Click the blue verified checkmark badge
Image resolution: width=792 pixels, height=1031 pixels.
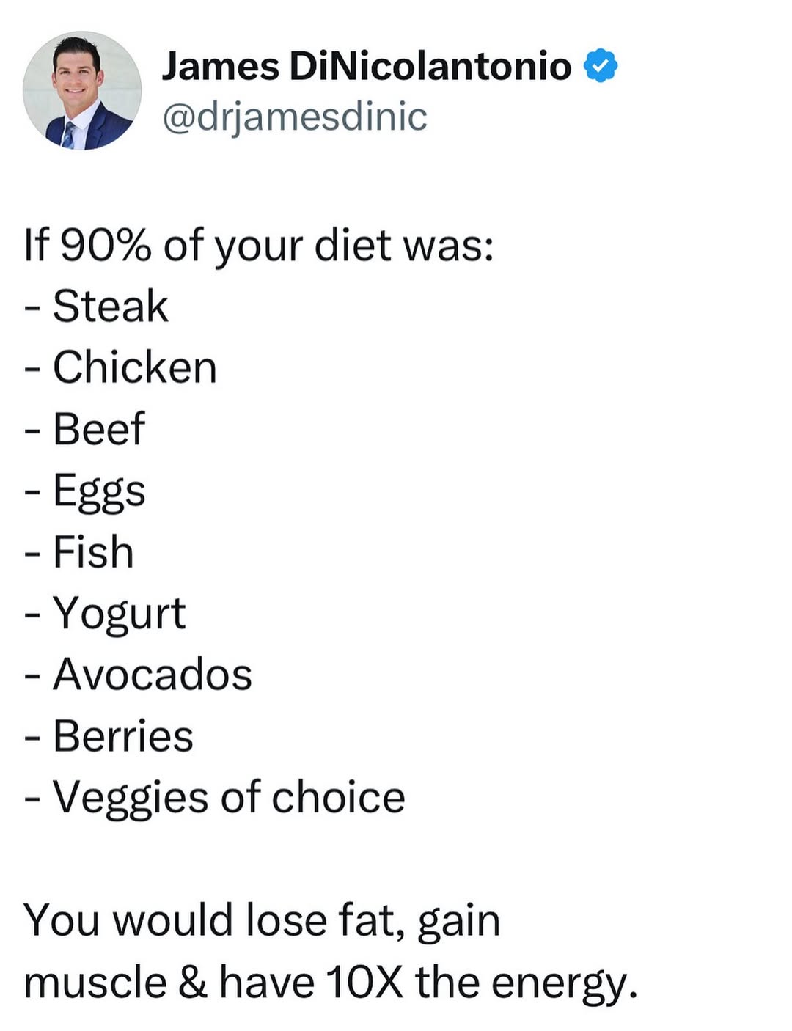tap(601, 66)
